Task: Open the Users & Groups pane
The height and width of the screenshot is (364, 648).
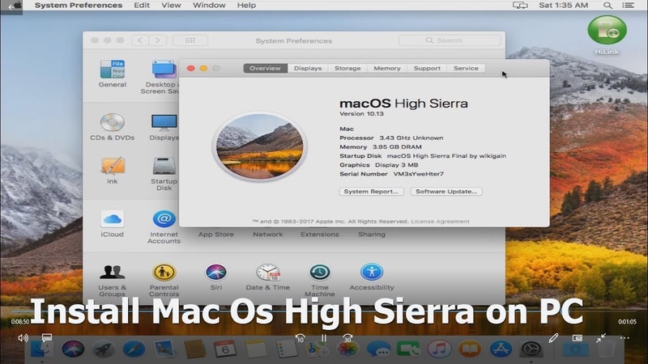Action: (x=112, y=280)
